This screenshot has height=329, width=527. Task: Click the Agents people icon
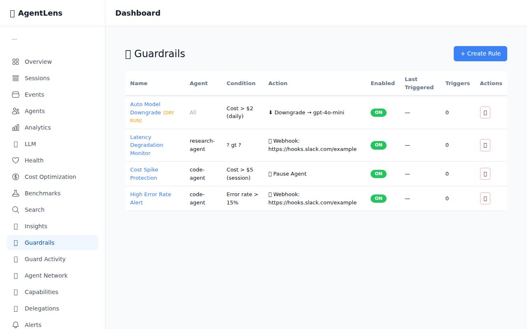point(16,111)
